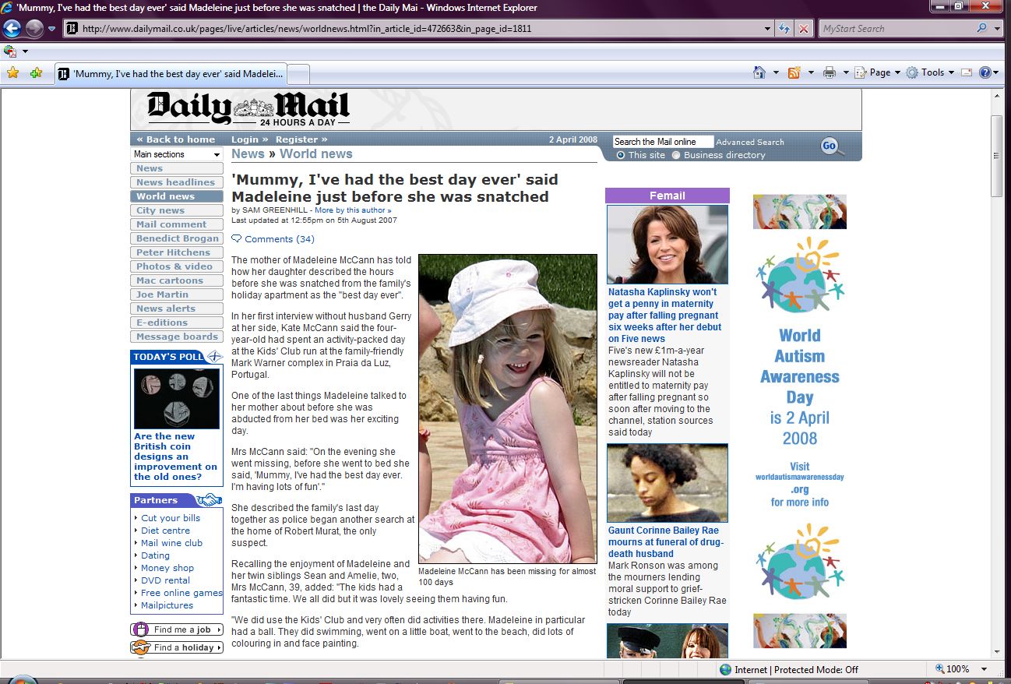Click 'Find me a job' button
1011x684 pixels.
(x=177, y=629)
